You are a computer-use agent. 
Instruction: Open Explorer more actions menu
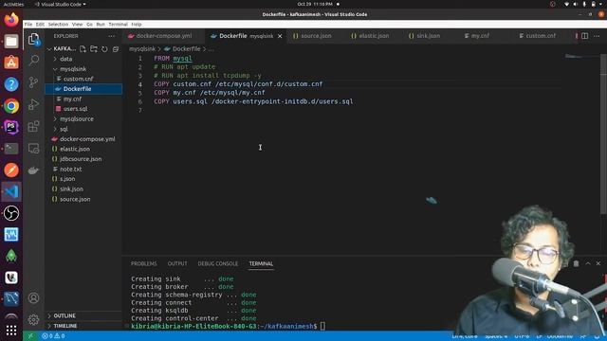coord(112,36)
